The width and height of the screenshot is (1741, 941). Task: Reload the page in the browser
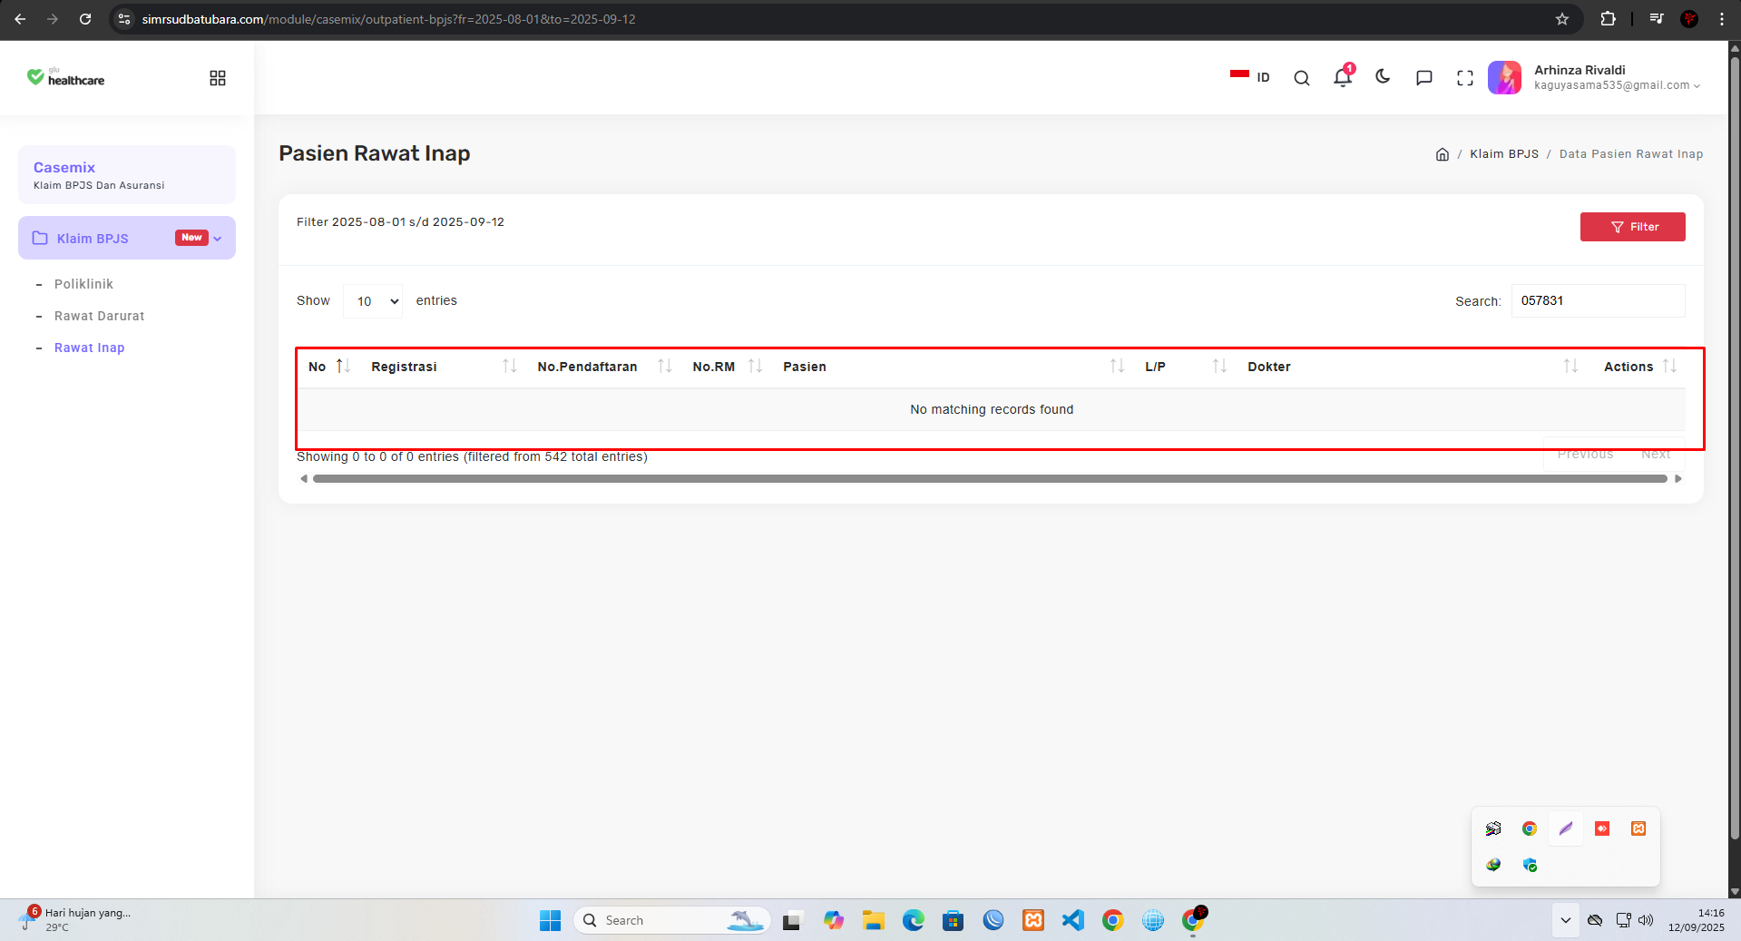click(85, 19)
